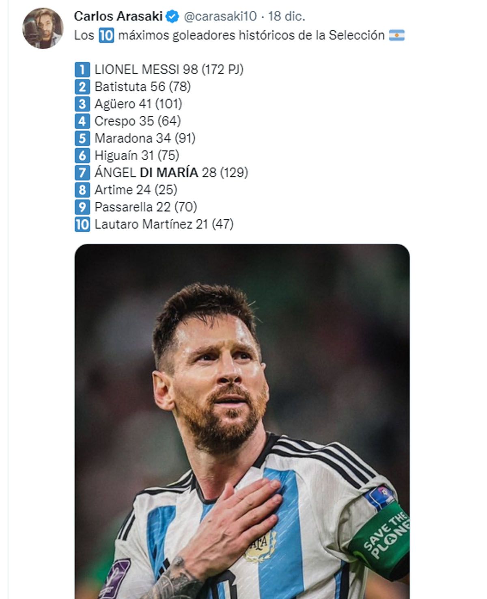487x599 pixels.
Task: Select the number 7 icon beside ÁNGEL DI MARÍA
Action: point(82,173)
